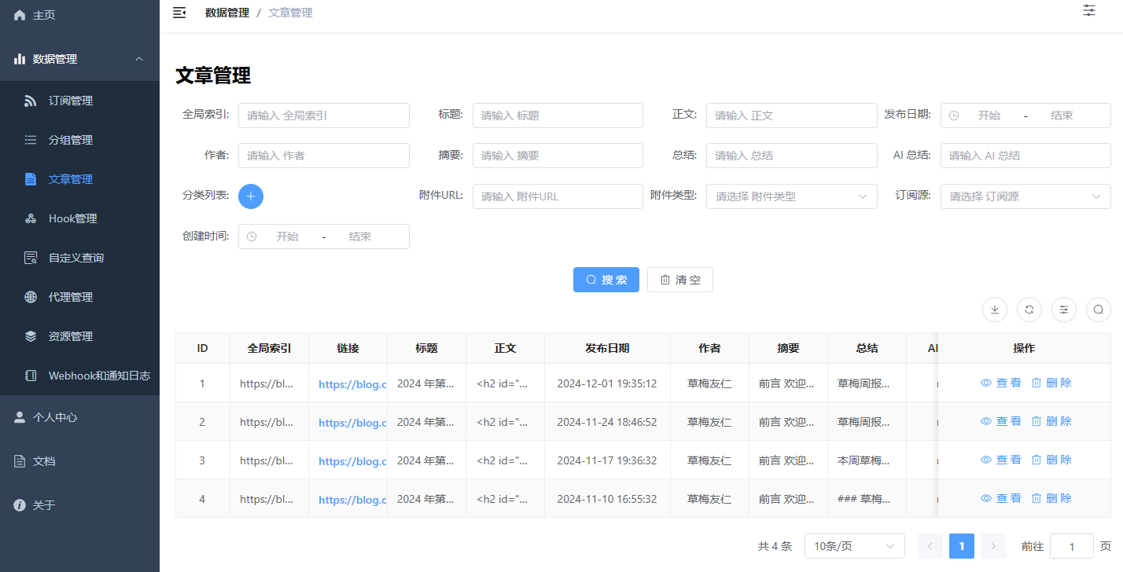Screen dimensions: 1123x572
Task: Click the date 2024-11-17 19:36:32
Action: click(x=607, y=460)
